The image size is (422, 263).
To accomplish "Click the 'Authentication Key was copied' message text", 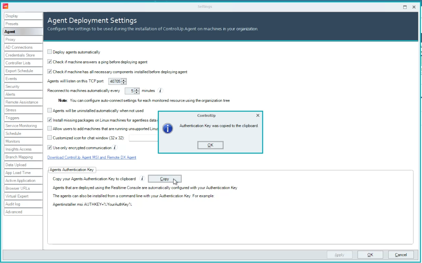I will [x=219, y=126].
